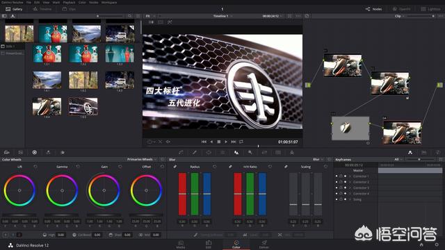Screen dimensions: 445x250
Task: Select the car grille still thumbnail
Action: coord(83,106)
